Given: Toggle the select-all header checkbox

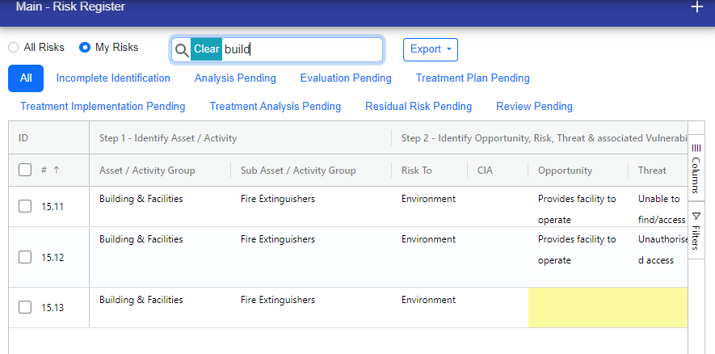Looking at the screenshot, I should (x=25, y=171).
